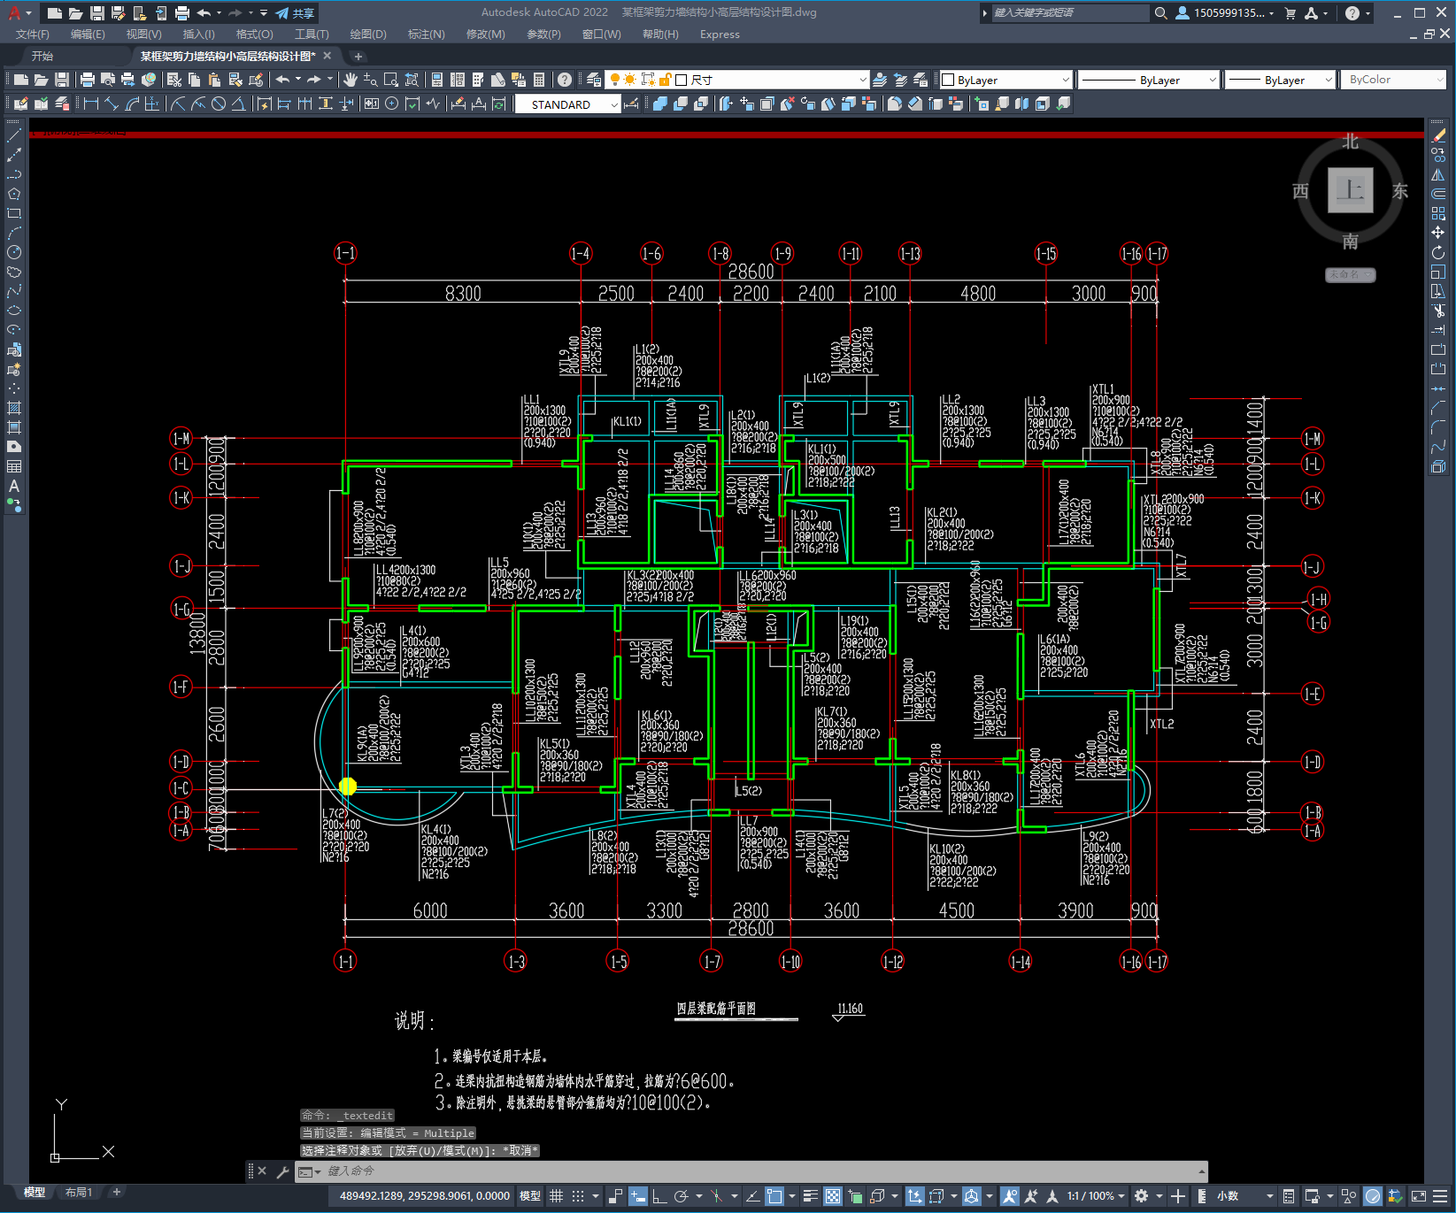This screenshot has height=1213, width=1456.
Task: Click the Undo arrow in quick access toolbar
Action: point(204,13)
